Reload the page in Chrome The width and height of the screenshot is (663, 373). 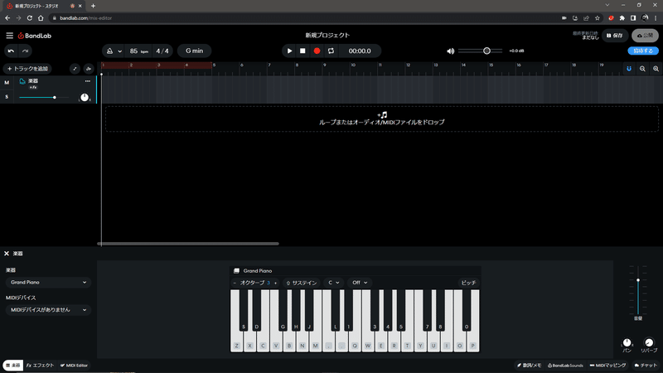click(30, 18)
